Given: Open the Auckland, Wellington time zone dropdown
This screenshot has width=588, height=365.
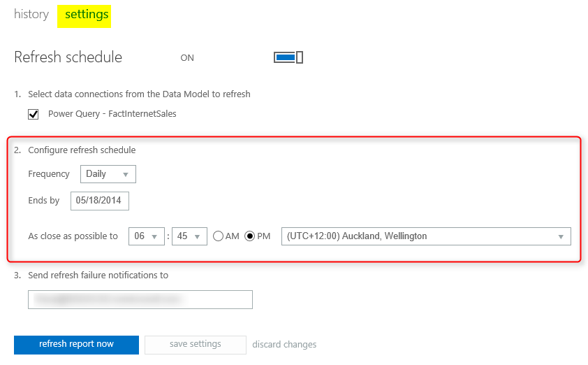Looking at the screenshot, I should point(425,236).
